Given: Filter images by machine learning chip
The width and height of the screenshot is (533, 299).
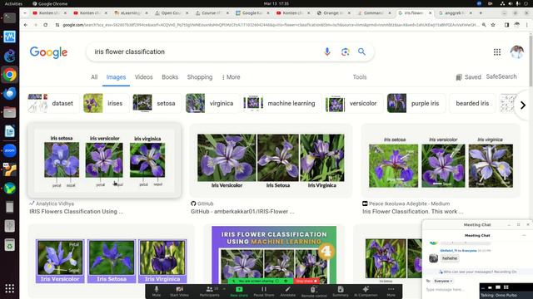Looking at the screenshot, I should tap(282, 103).
